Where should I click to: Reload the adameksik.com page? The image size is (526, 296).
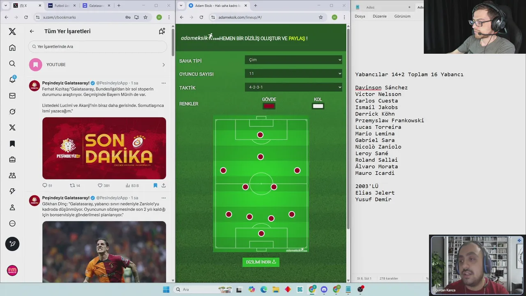201,17
